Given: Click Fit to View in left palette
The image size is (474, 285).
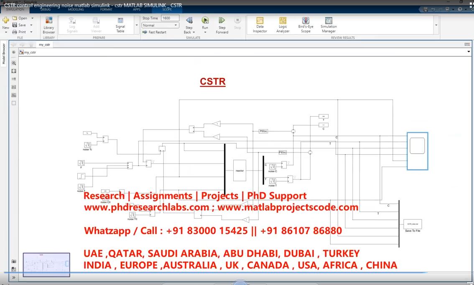Looking at the screenshot, I should (14, 71).
